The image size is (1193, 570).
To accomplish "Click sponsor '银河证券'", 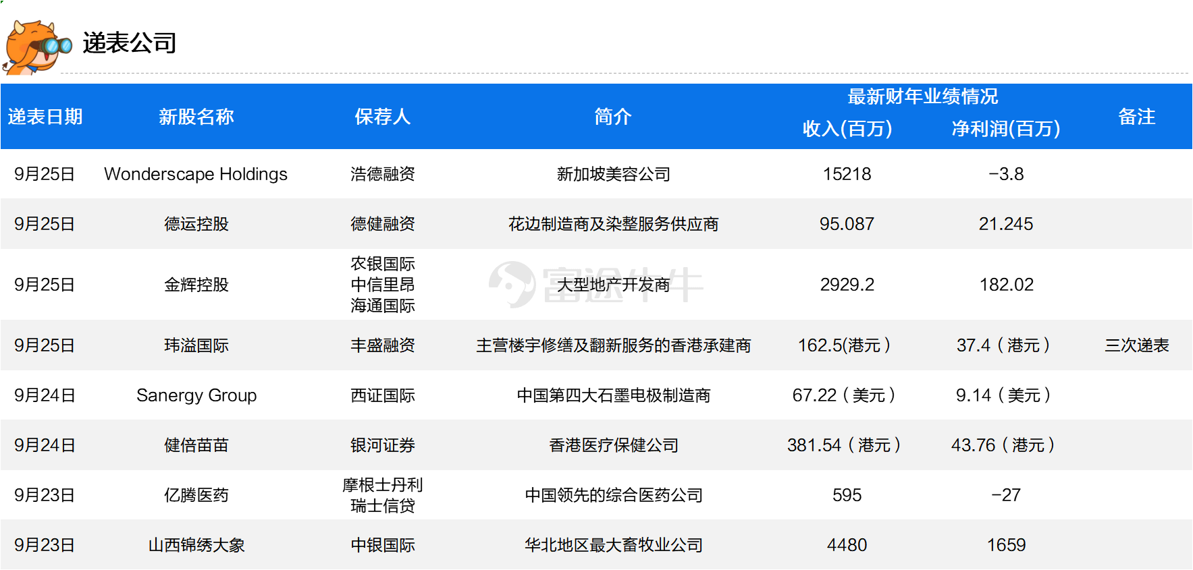I will [x=383, y=445].
